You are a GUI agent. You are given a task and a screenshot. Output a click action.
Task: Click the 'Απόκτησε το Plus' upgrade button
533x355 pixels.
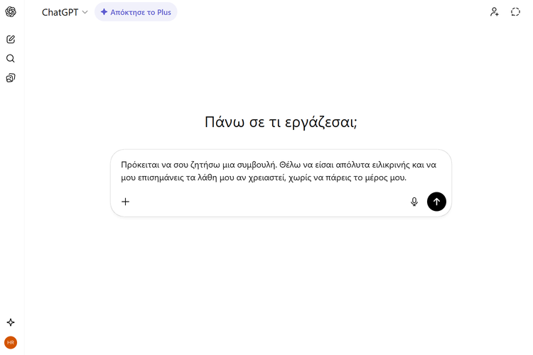(x=136, y=12)
